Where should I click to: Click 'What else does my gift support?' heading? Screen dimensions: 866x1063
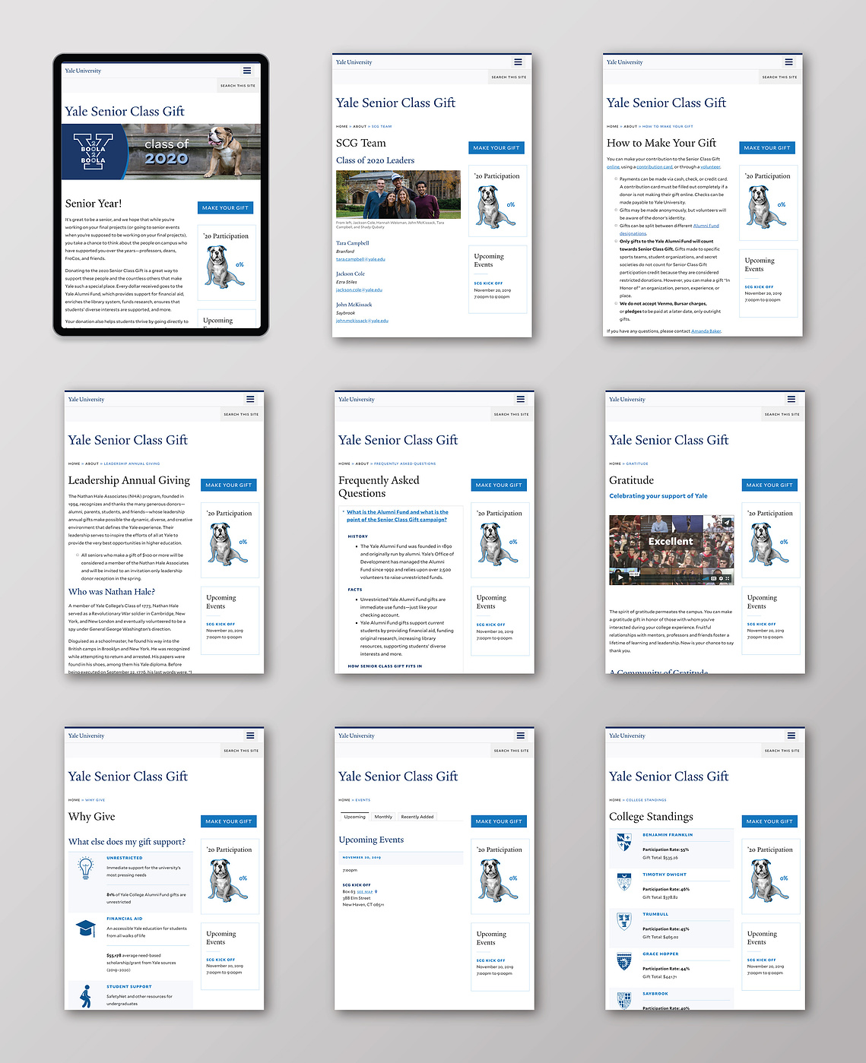tap(127, 842)
